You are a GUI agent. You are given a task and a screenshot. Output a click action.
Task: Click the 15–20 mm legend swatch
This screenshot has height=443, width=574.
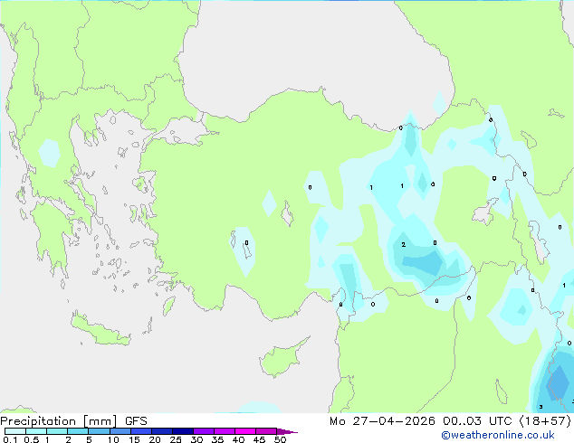click(141, 431)
